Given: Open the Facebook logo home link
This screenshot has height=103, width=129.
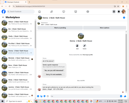Looking at the screenshot, I should pyautogui.click(x=4, y=12).
